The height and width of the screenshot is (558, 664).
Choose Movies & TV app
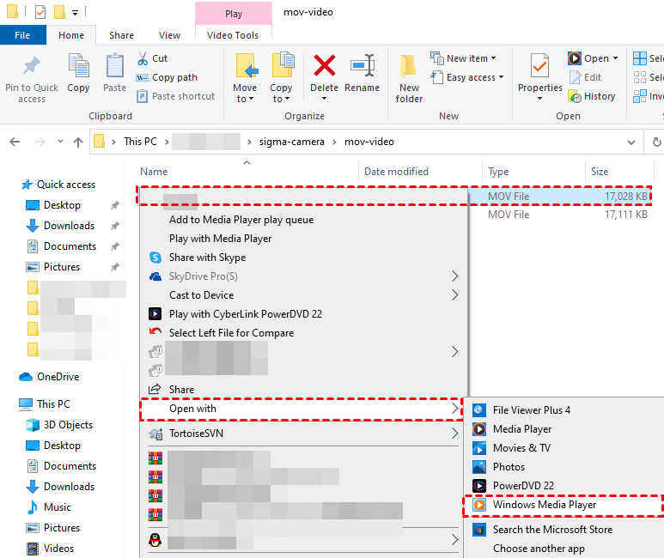pos(521,448)
